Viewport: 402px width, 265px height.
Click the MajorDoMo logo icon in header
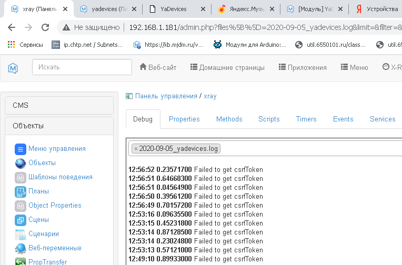point(14,67)
